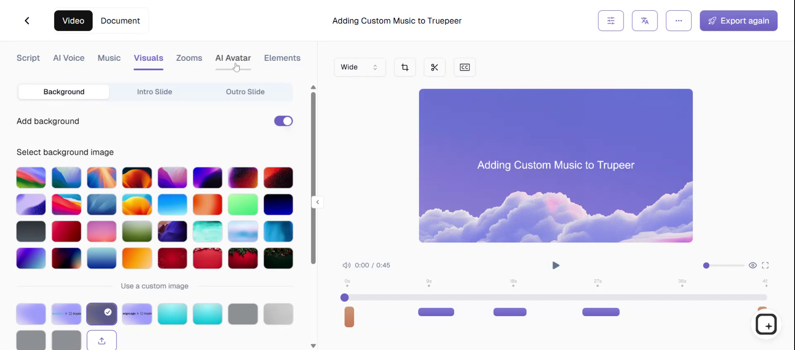Select the third purple timeline segment
The image size is (795, 350).
601,312
